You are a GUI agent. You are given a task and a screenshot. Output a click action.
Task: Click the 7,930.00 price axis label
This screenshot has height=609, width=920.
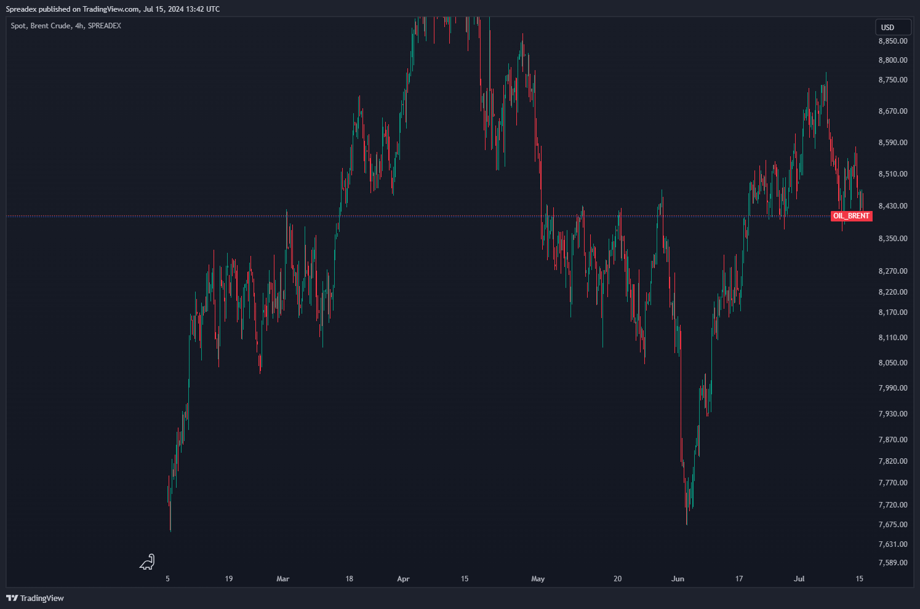tap(893, 414)
